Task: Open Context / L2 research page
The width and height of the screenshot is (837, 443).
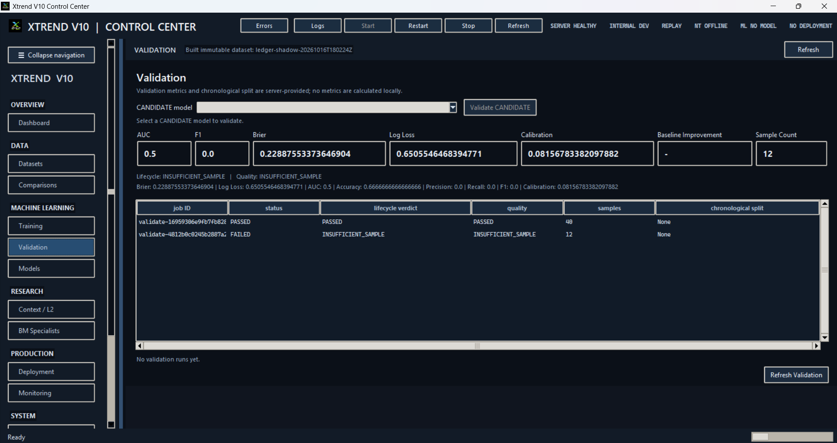Action: [x=51, y=309]
